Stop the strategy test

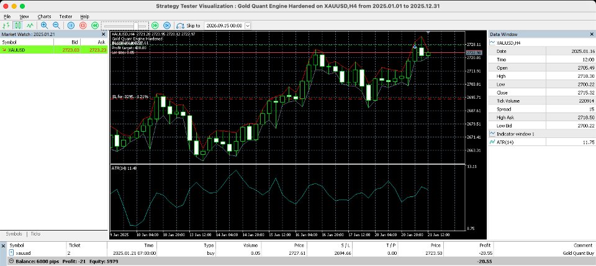click(x=83, y=25)
